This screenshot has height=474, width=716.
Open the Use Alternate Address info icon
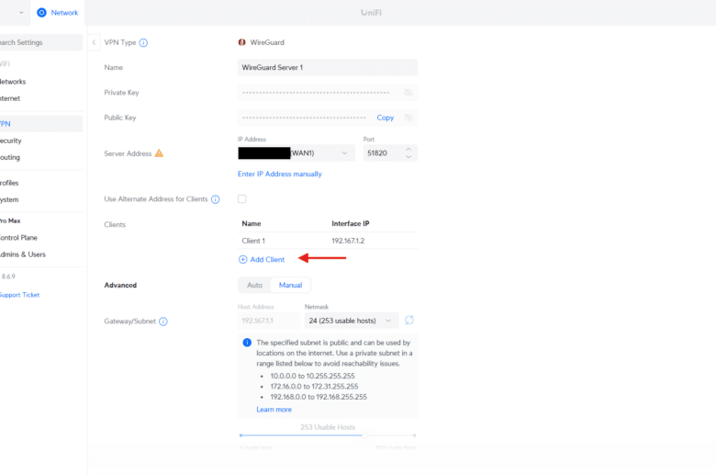[x=216, y=199]
